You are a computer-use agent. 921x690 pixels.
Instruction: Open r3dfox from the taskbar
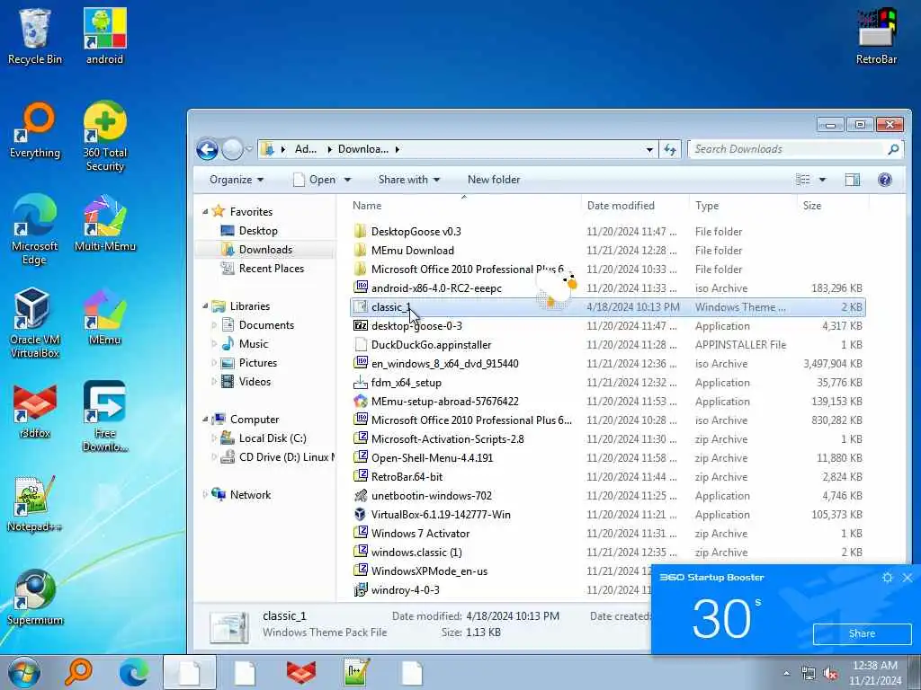click(x=300, y=672)
